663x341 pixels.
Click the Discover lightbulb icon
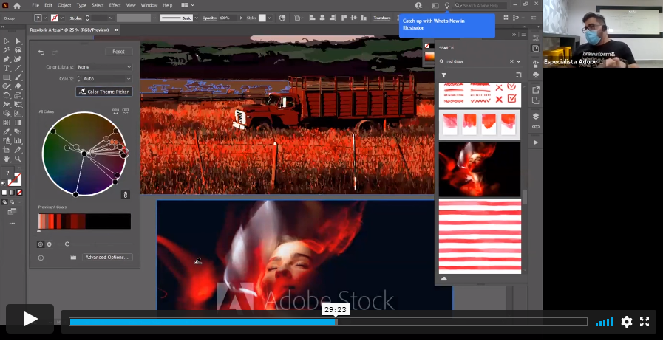click(447, 5)
